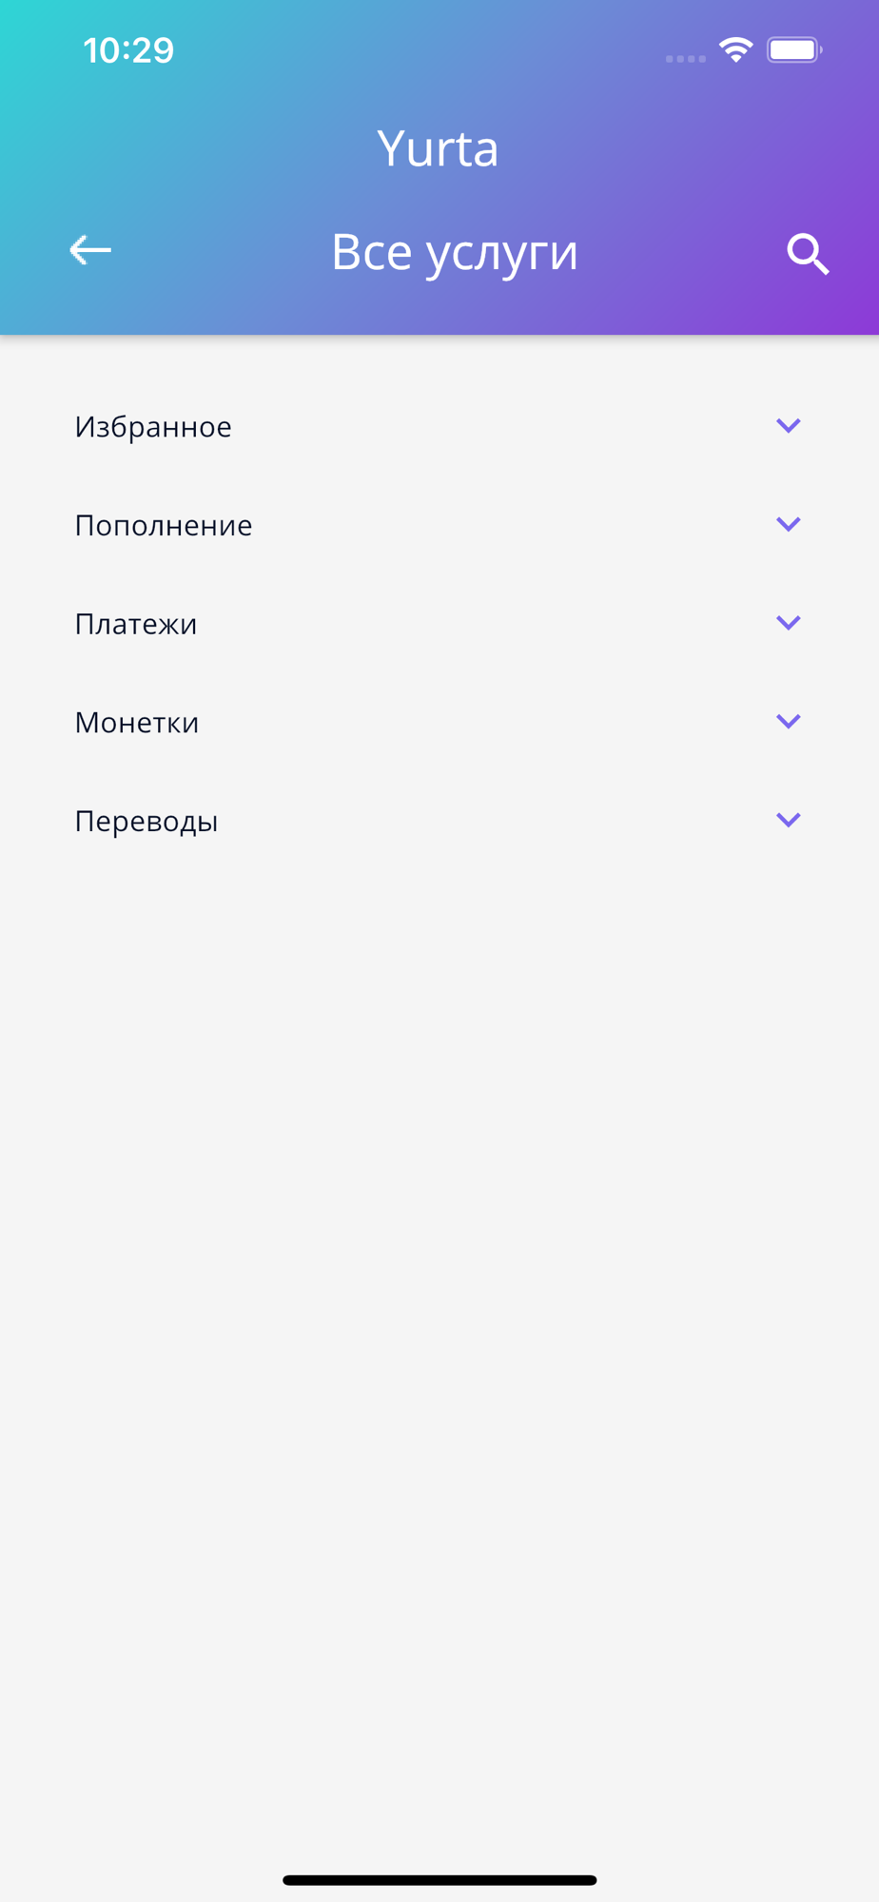
Task: Expand Платежи with its chevron
Action: click(x=788, y=623)
